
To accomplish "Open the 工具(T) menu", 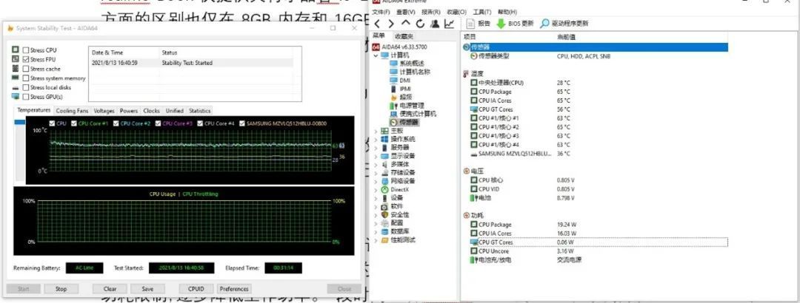I will coord(481,12).
